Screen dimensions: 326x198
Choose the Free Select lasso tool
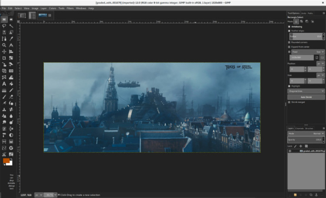[4, 26]
